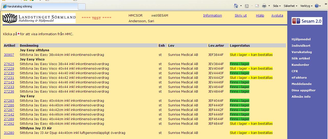Click the Jay Easy Visco group heading
Image resolution: width=328 pixels, height=139 pixels.
(x=32, y=59)
